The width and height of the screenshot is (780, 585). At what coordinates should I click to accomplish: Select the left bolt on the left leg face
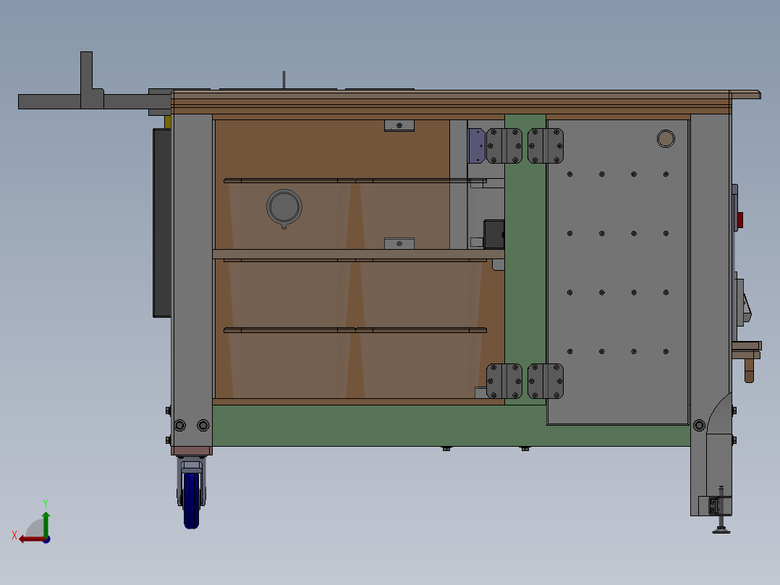pyautogui.click(x=180, y=425)
